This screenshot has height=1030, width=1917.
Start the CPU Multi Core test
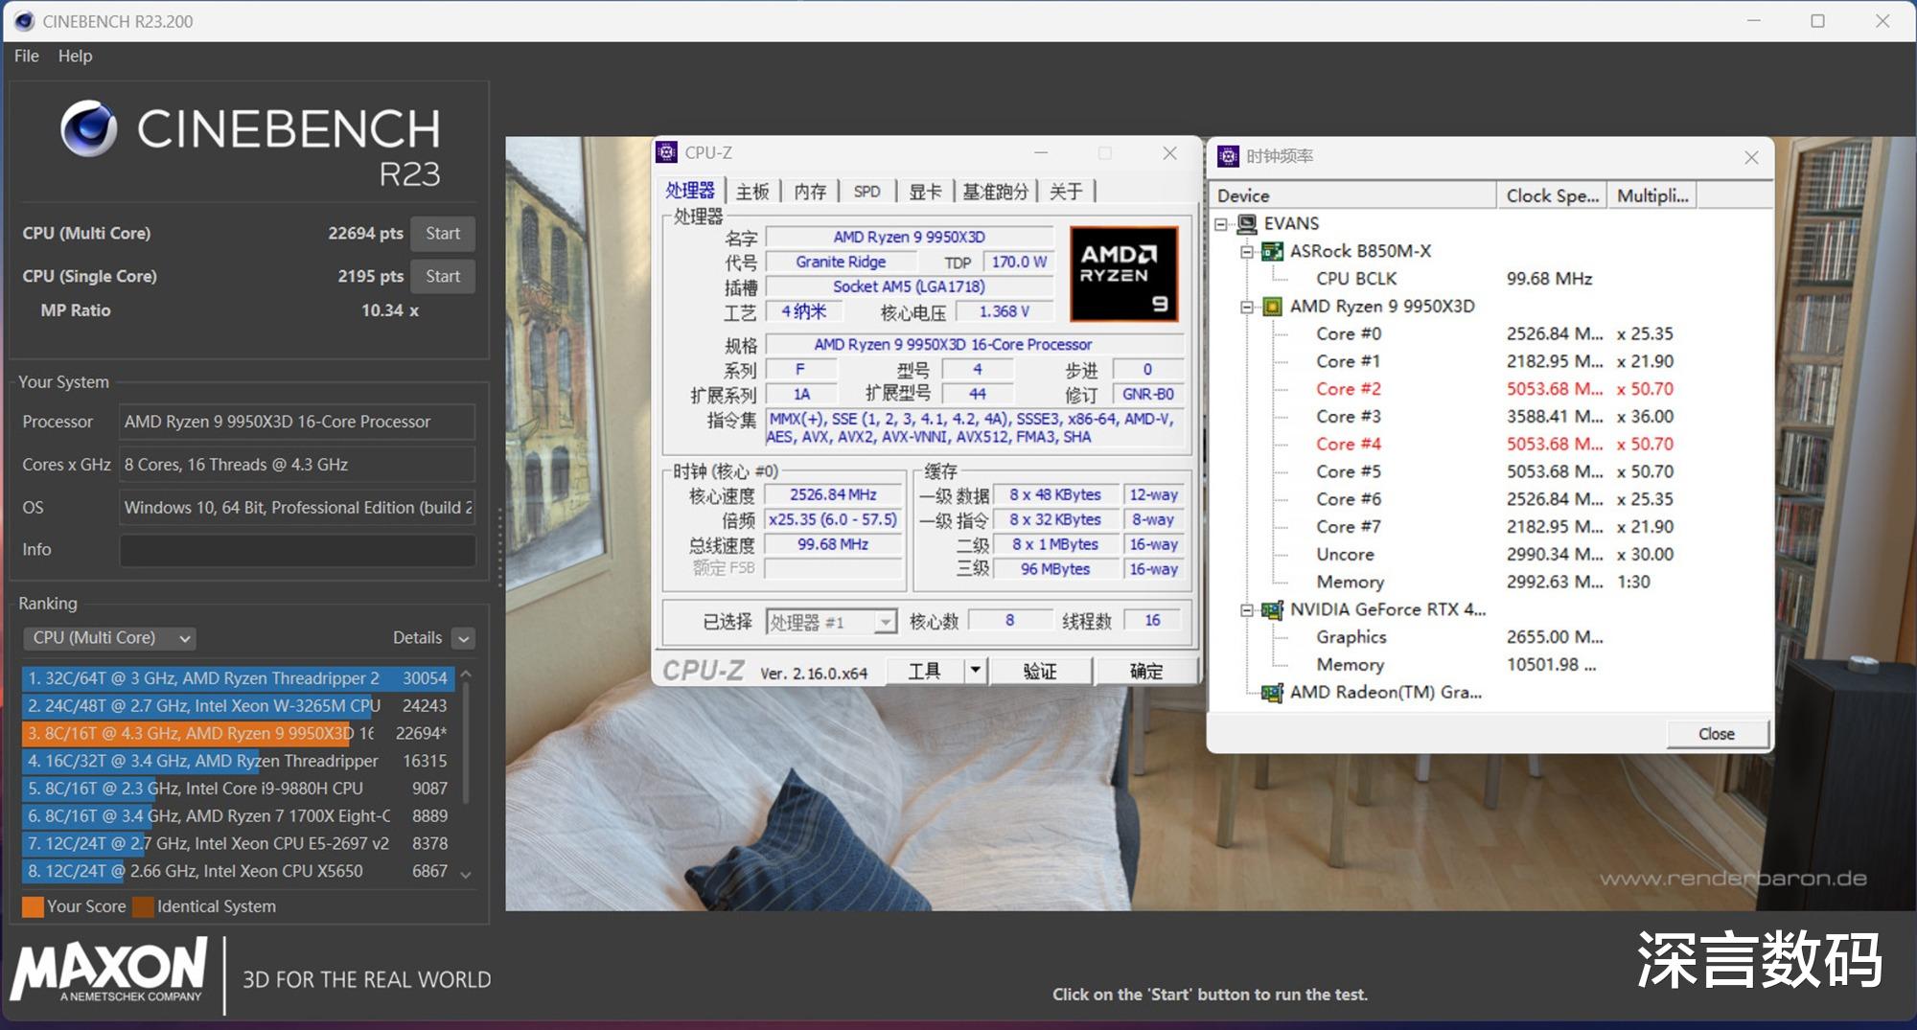(442, 234)
